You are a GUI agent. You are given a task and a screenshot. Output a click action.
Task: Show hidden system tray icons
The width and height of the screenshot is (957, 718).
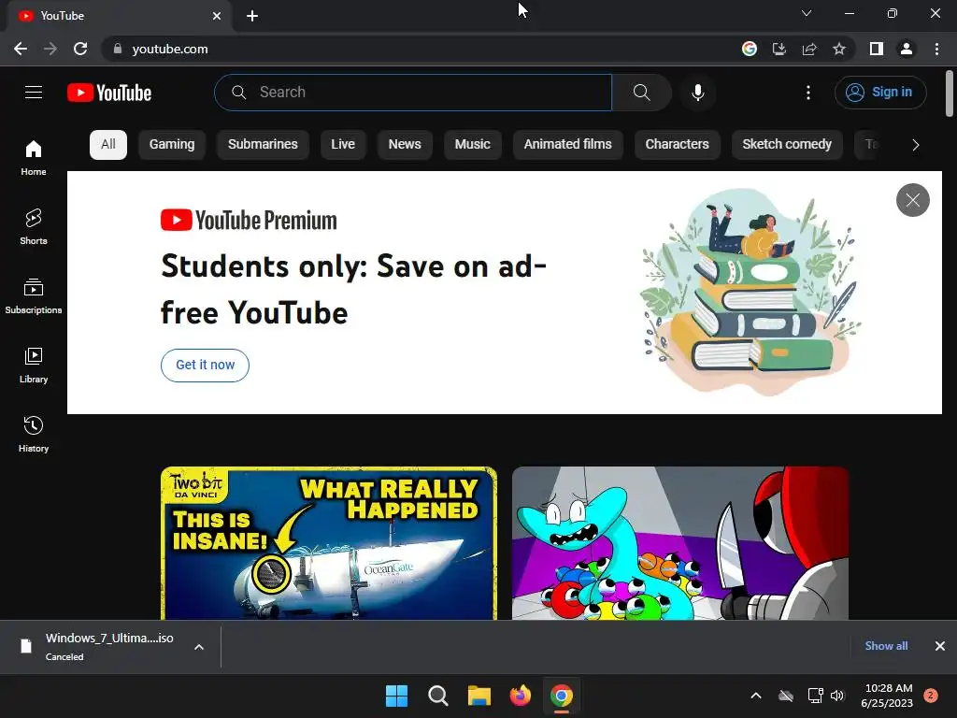755,696
